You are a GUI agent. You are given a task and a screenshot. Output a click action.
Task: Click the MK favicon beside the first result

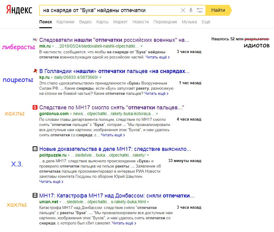35,40
